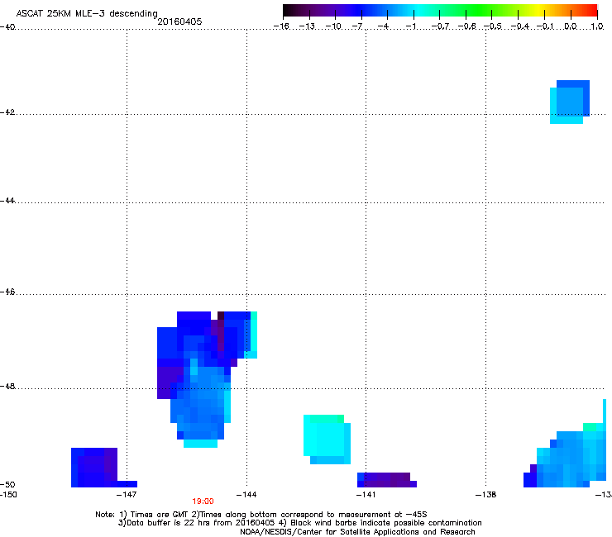Click the colorbar tick label -0.4
612x537 pixels.
coord(520,26)
